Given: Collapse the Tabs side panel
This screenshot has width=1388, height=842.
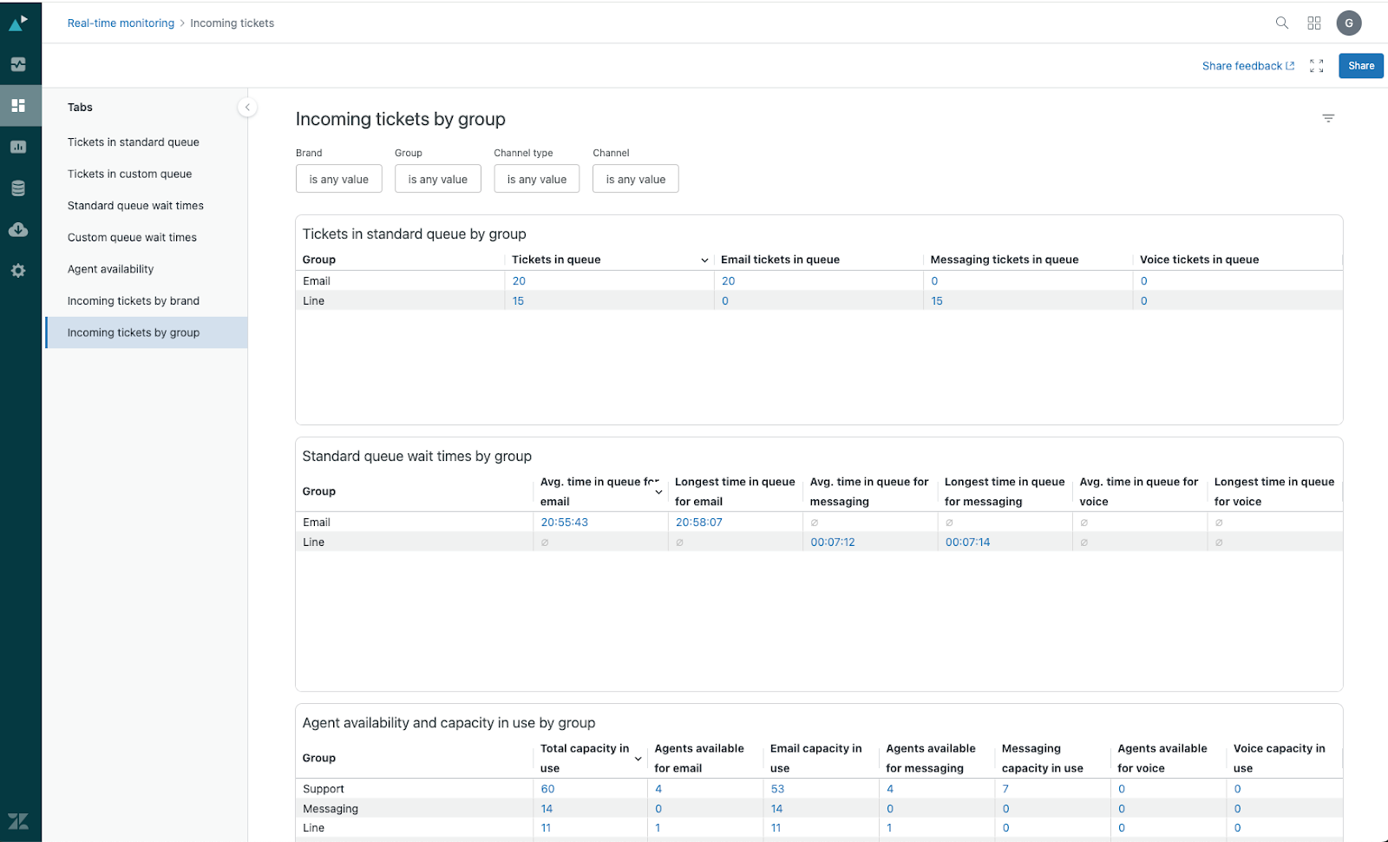Looking at the screenshot, I should [247, 107].
